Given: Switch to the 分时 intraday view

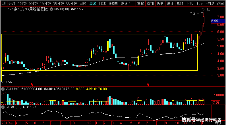Looking at the screenshot, I should [12, 3].
